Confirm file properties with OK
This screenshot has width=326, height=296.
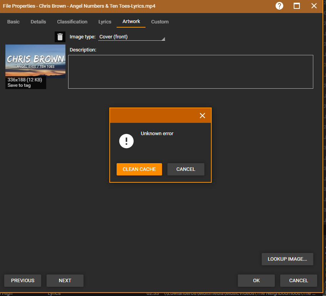pos(256,281)
